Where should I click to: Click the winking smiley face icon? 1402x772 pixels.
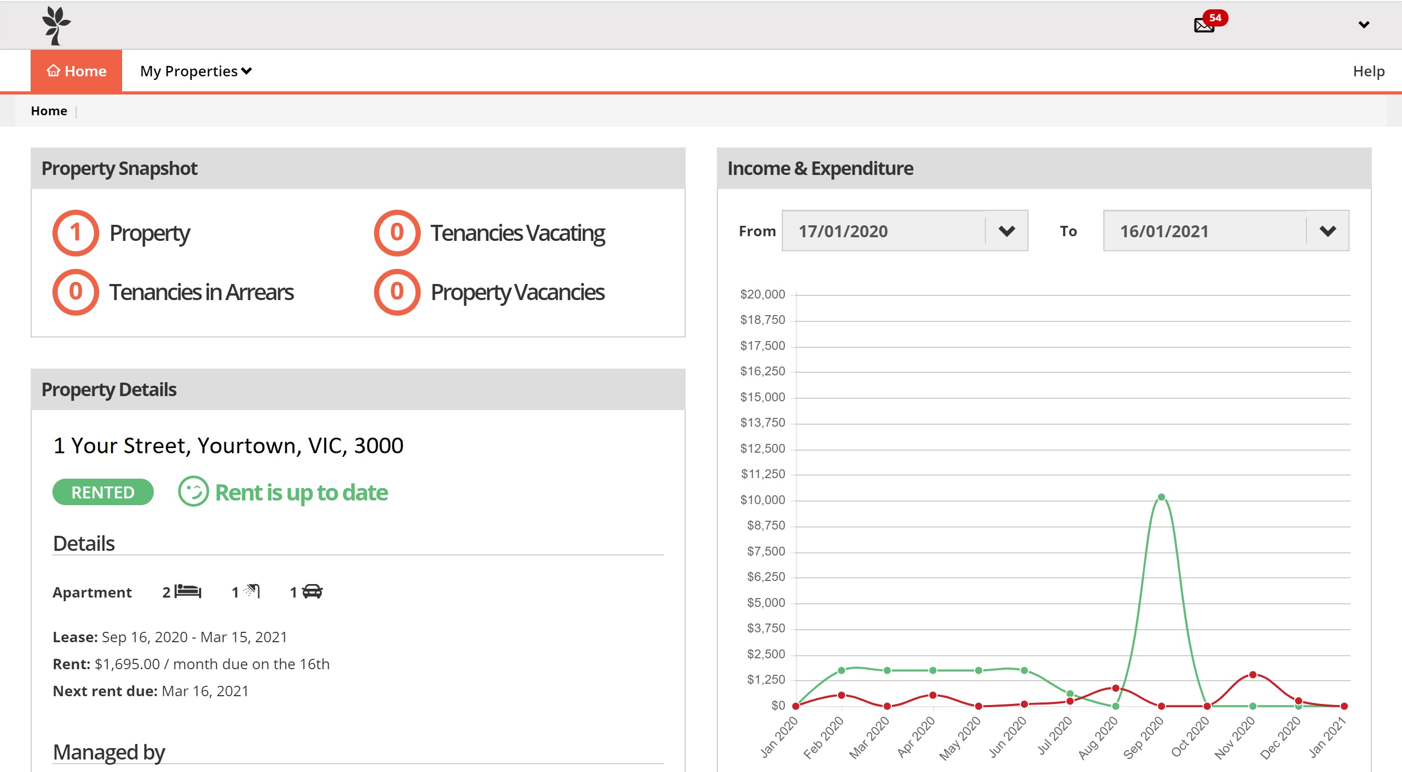tap(193, 491)
